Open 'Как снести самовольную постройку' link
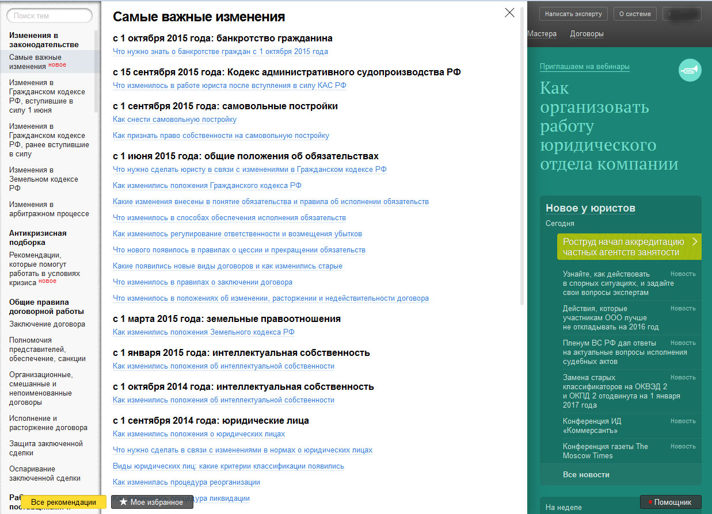 pyautogui.click(x=174, y=120)
